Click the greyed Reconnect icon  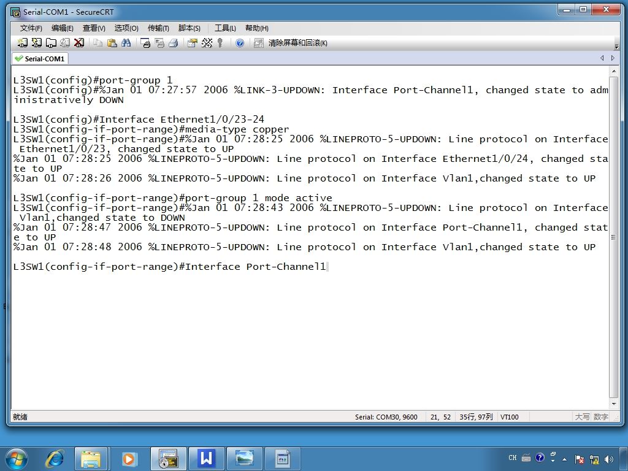click(65, 43)
